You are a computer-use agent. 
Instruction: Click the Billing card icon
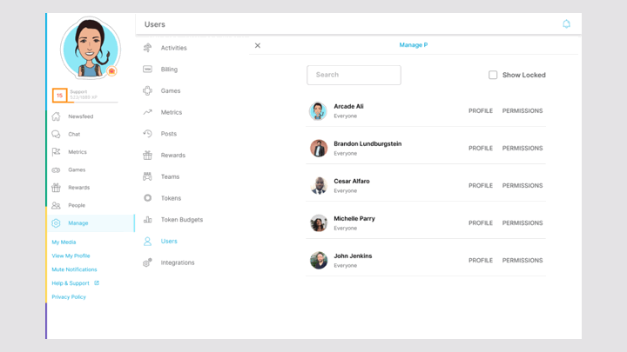[x=147, y=70]
